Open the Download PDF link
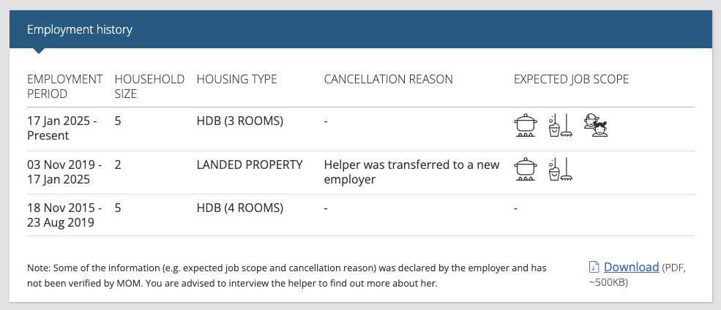The width and height of the screenshot is (721, 310). (632, 267)
